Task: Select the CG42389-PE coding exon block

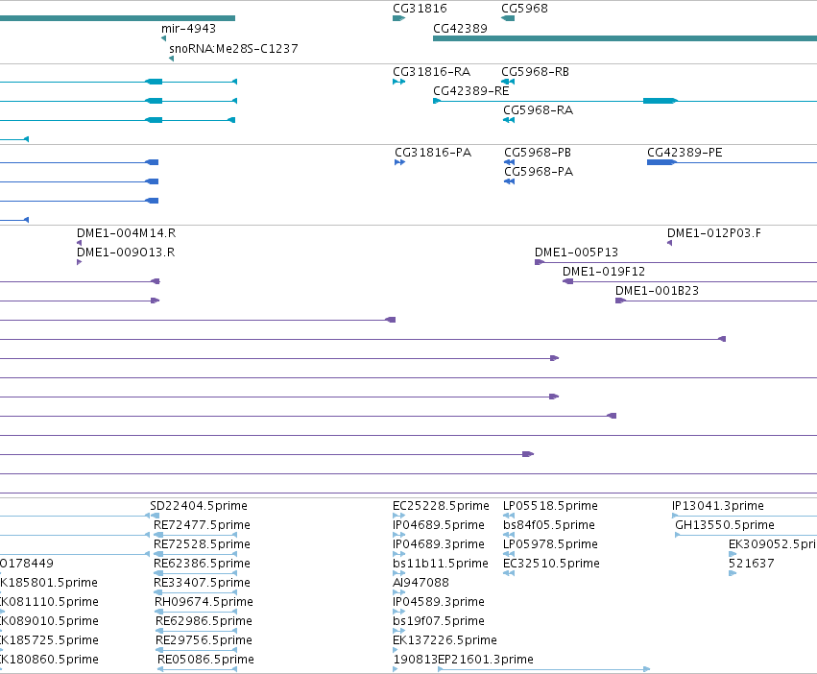Action: [x=661, y=162]
